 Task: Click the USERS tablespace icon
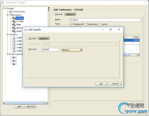pyautogui.click(x=14, y=31)
